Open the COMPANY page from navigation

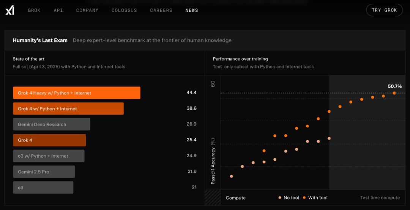(x=87, y=11)
